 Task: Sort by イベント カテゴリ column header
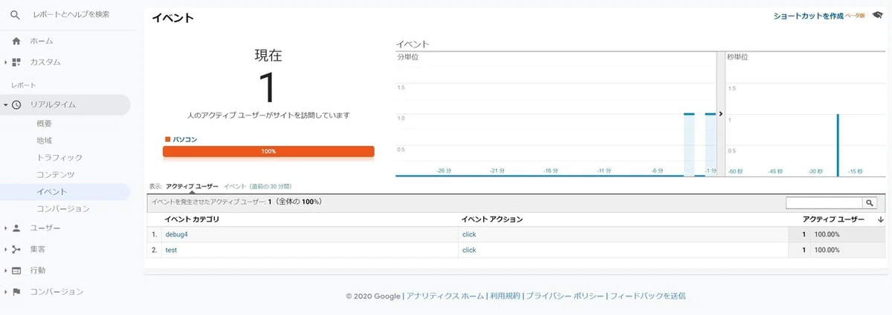[x=192, y=220]
